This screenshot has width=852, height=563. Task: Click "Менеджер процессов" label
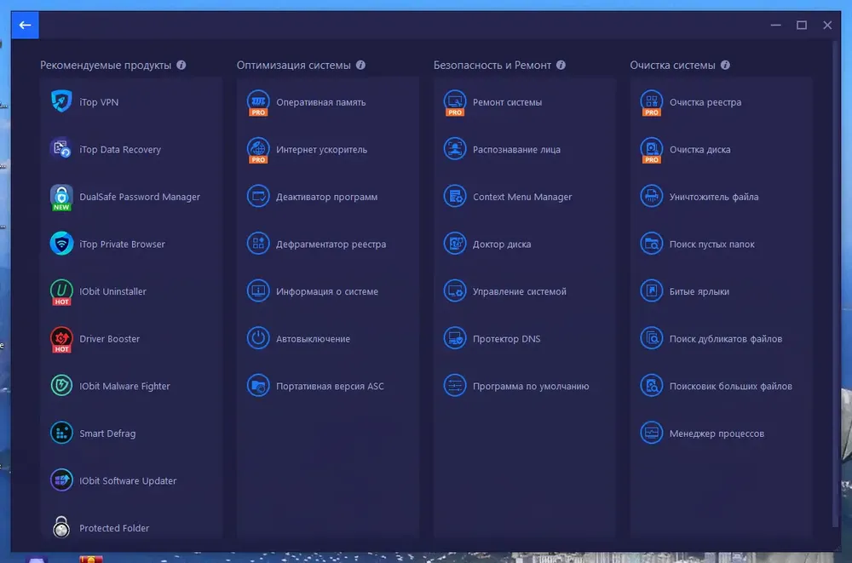pos(717,434)
